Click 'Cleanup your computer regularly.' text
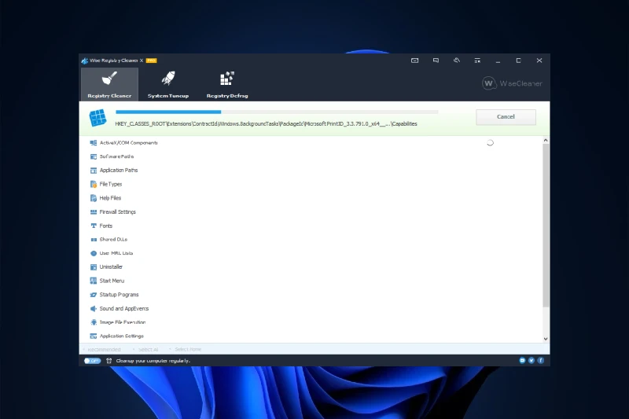Image resolution: width=629 pixels, height=419 pixels. tap(153, 361)
